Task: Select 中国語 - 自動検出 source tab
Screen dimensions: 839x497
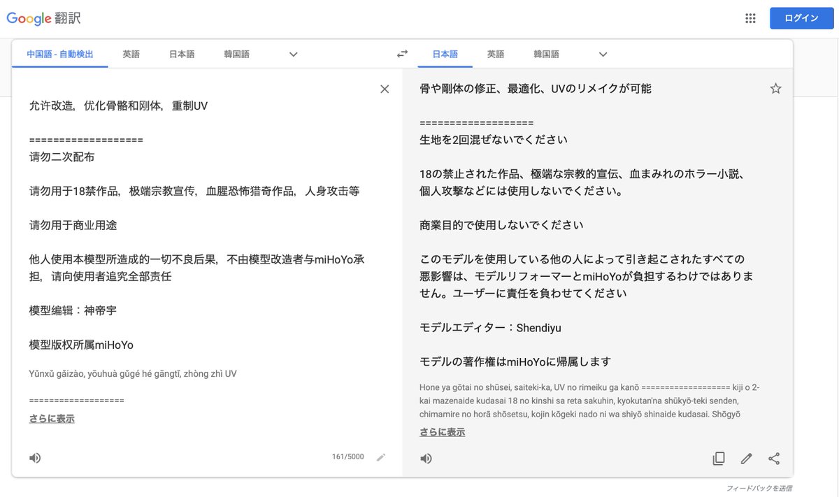Action: [60, 54]
